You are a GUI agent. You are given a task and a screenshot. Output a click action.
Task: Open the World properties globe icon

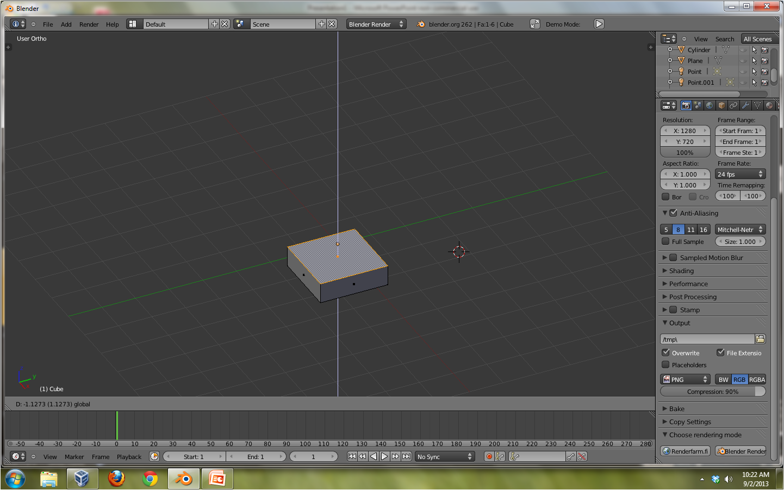[710, 105]
